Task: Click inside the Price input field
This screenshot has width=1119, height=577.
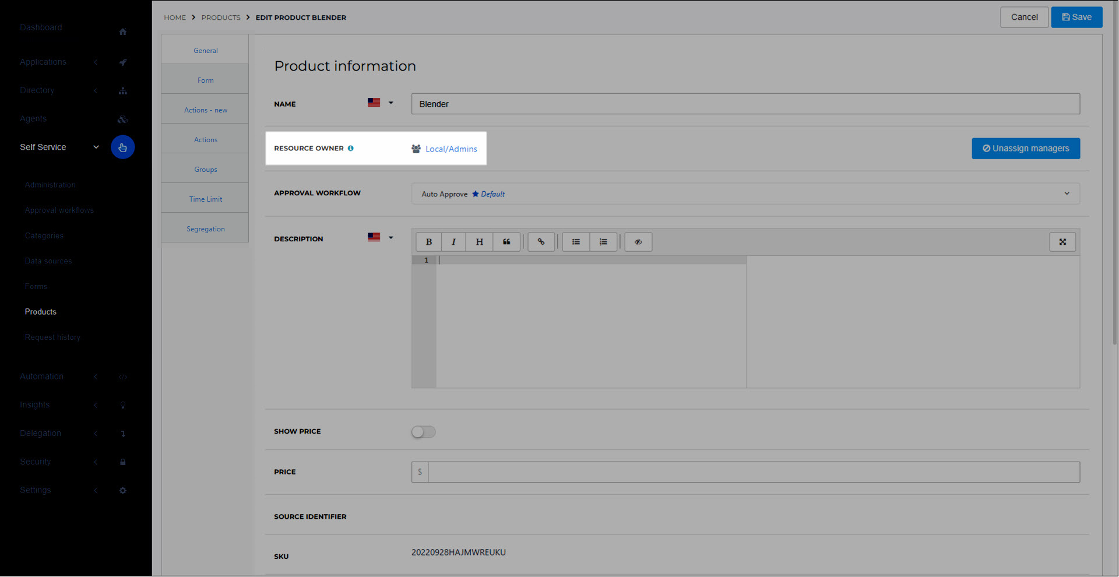Action: (x=641, y=472)
